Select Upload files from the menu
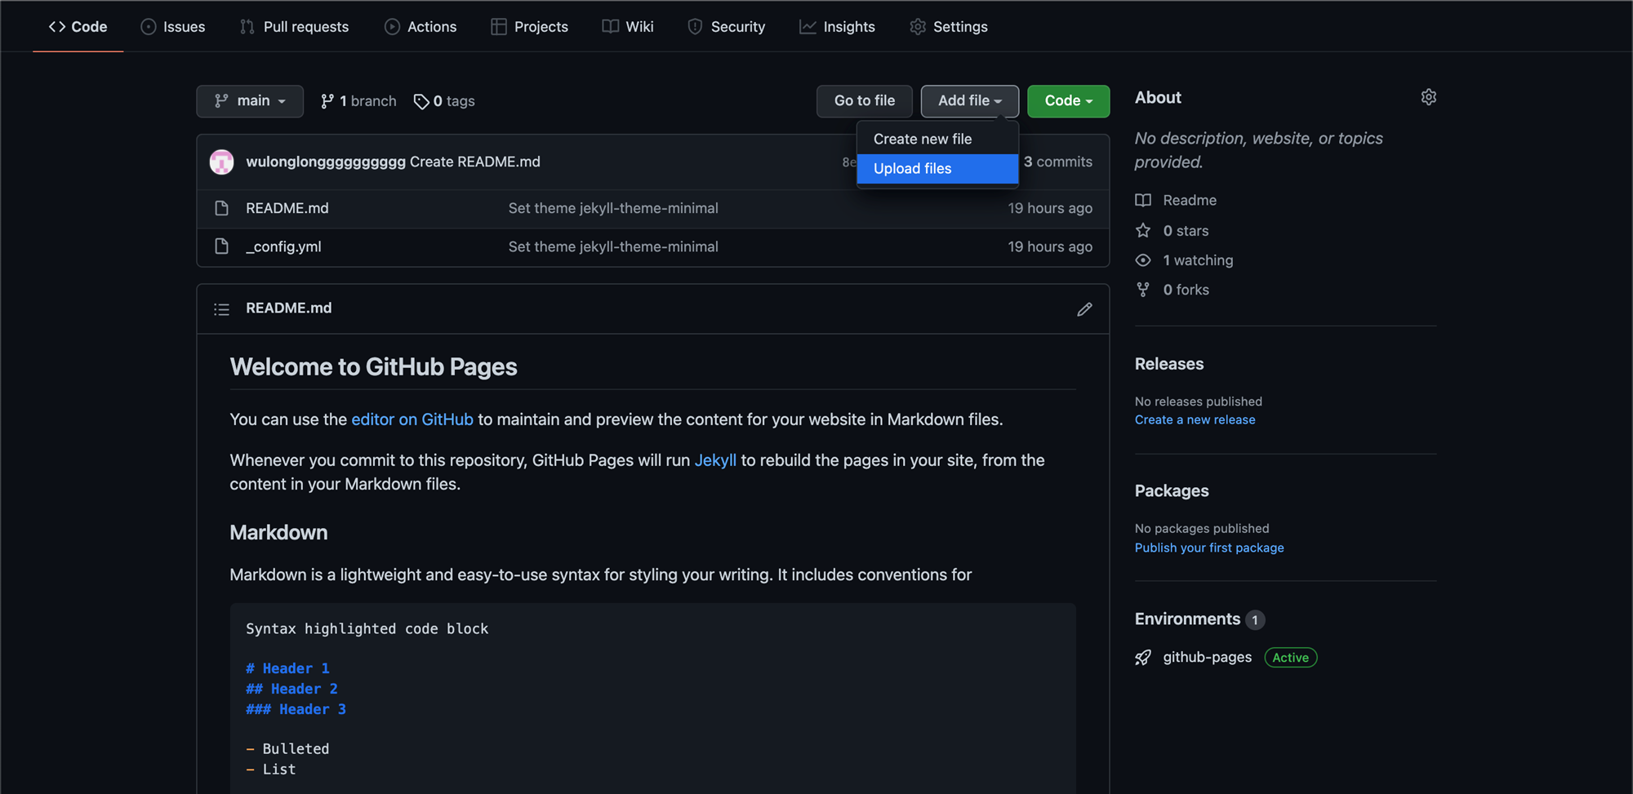Image resolution: width=1633 pixels, height=794 pixels. [x=937, y=169]
